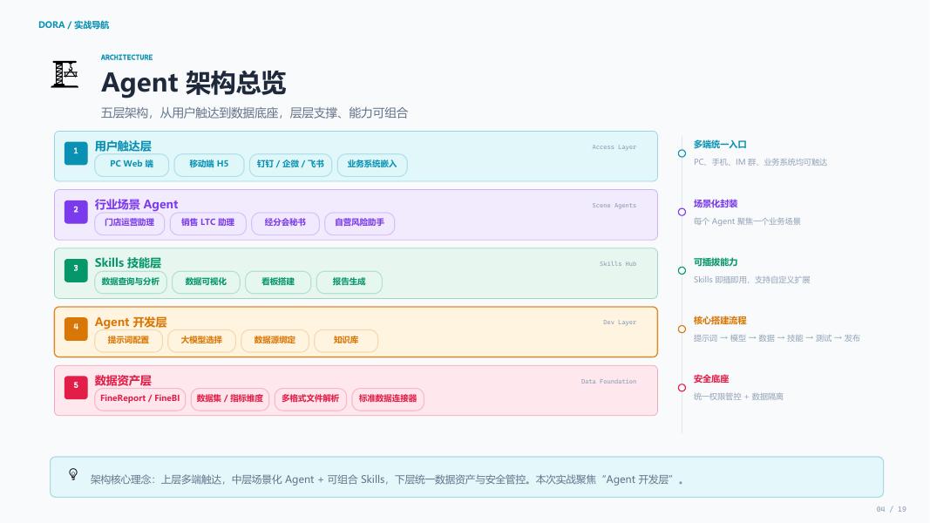The height and width of the screenshot is (523, 930).
Task: Click the 数据集 / 指标维度 pill
Action: click(229, 398)
